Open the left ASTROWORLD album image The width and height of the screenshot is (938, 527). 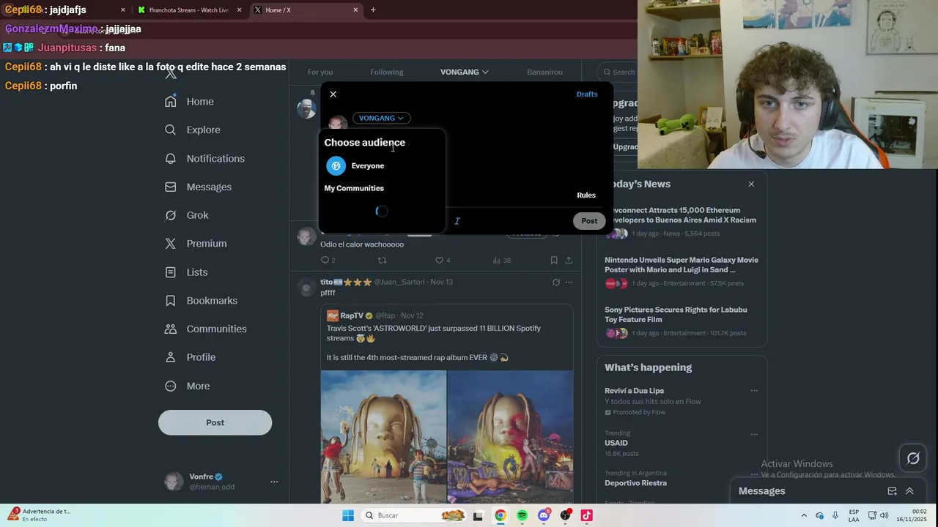click(383, 437)
